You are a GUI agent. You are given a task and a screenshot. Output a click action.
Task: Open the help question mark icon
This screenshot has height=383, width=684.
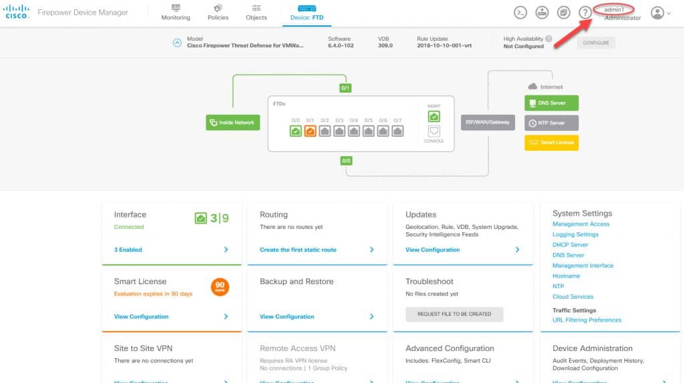tap(585, 13)
